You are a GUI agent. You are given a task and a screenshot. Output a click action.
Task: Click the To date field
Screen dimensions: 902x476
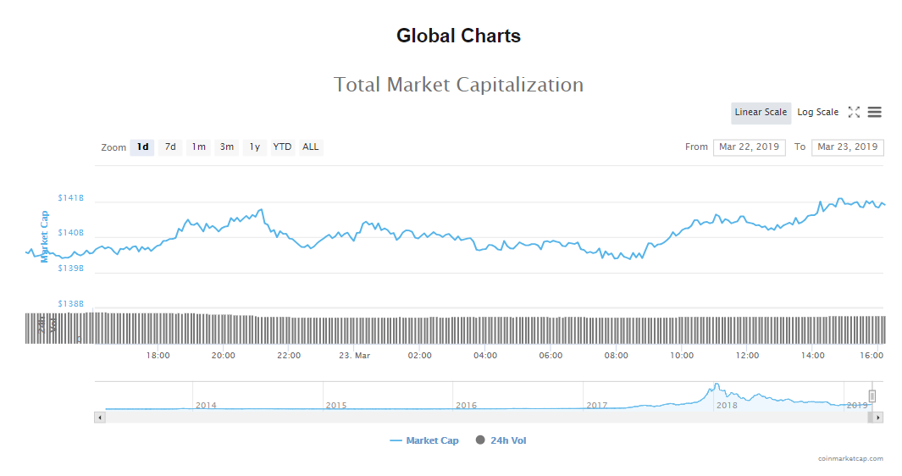(x=847, y=147)
